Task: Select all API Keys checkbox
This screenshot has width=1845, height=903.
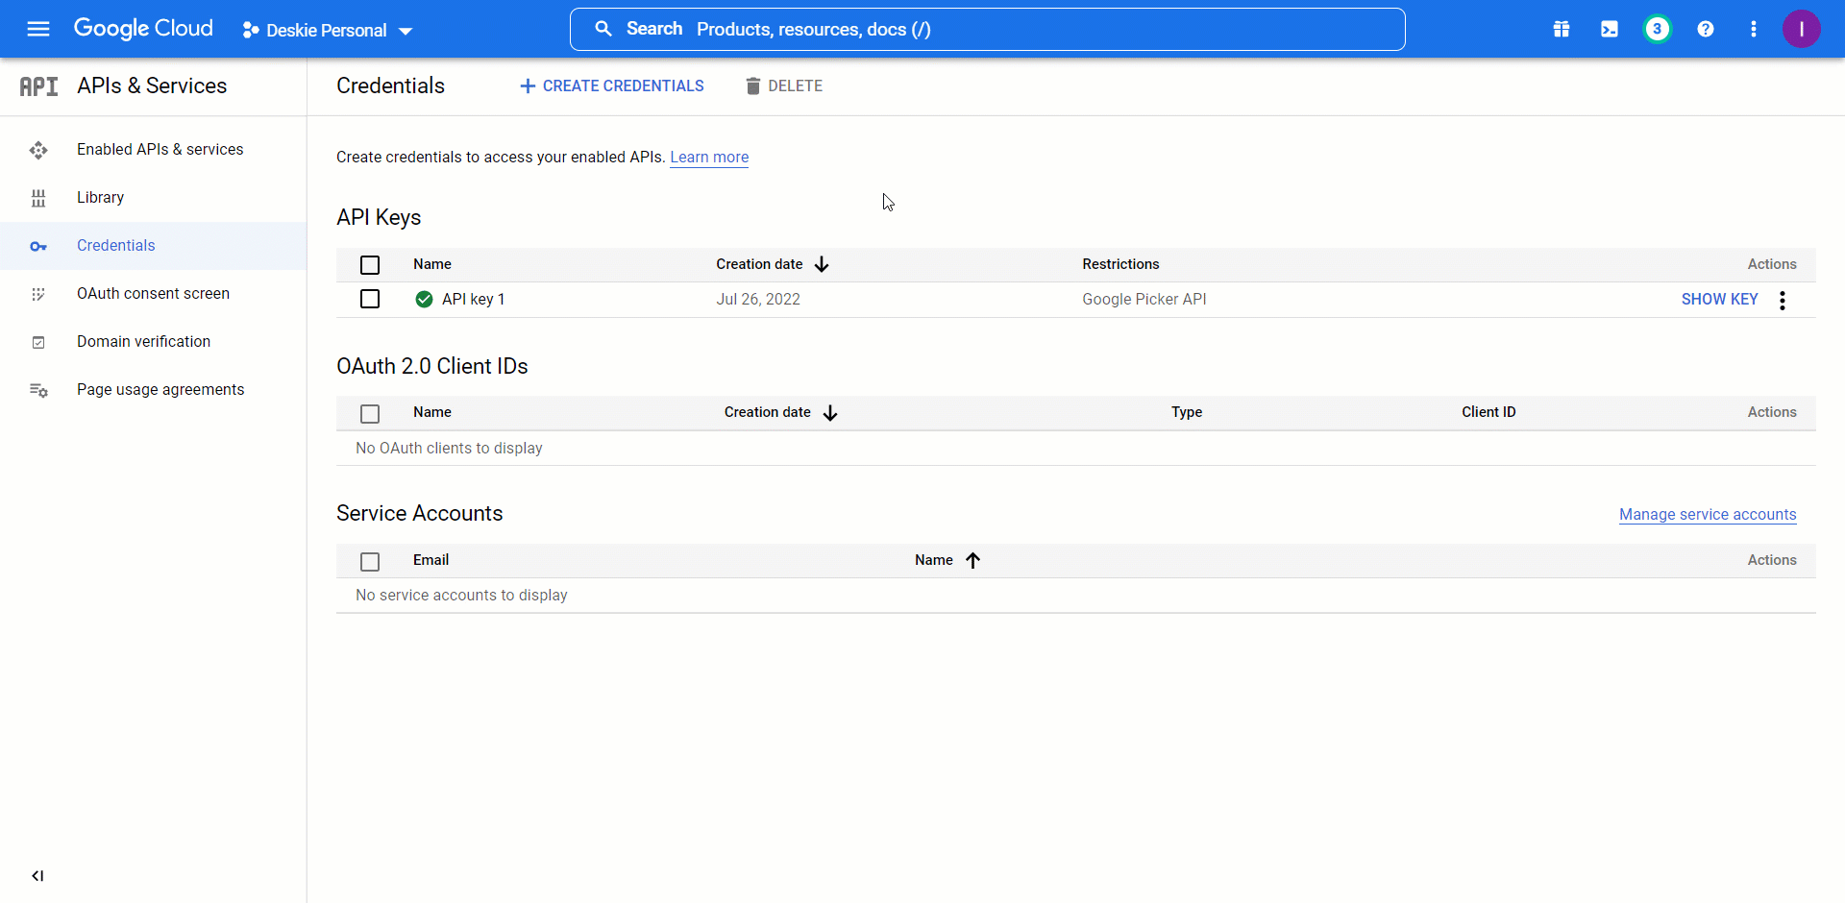Action: [370, 265]
